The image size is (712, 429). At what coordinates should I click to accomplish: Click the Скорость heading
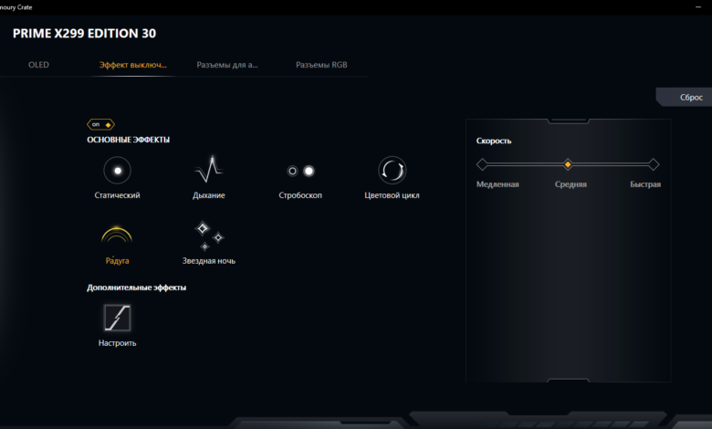point(494,141)
